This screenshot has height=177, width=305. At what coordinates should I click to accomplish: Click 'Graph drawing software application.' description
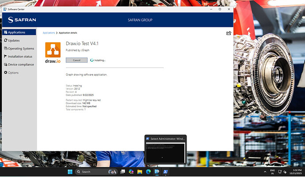click(86, 75)
